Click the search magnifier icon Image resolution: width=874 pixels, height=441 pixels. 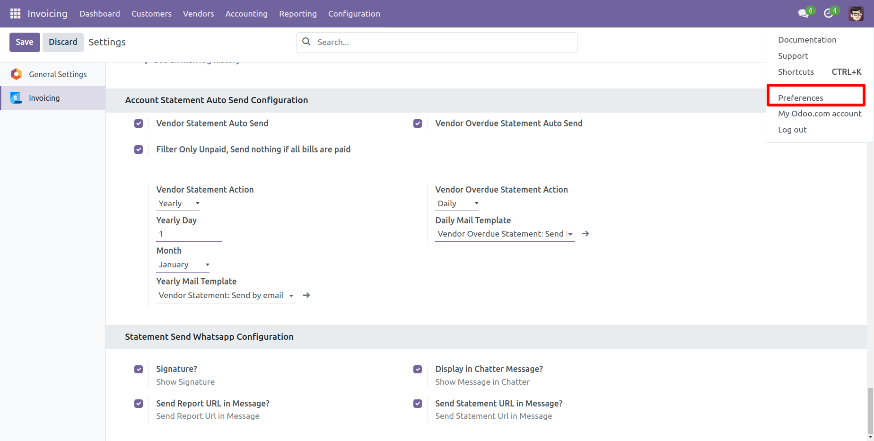click(x=306, y=42)
